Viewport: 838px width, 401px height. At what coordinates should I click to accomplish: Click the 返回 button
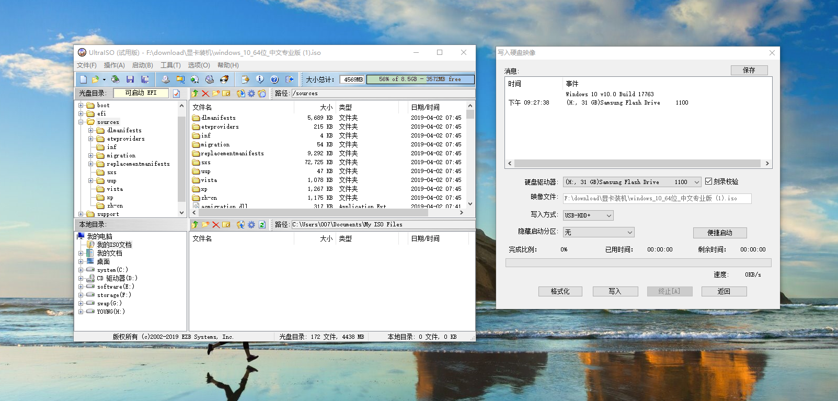724,291
